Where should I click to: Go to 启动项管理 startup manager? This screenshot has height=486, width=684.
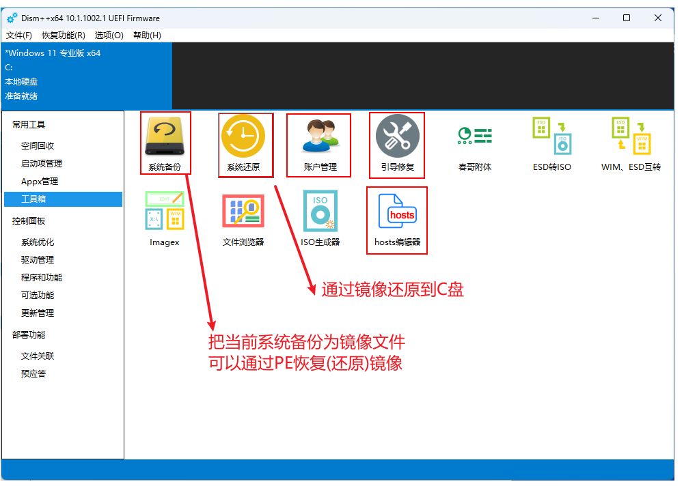[42, 164]
